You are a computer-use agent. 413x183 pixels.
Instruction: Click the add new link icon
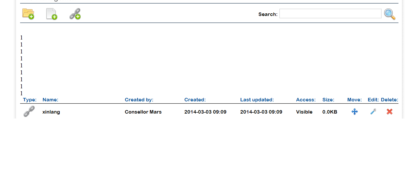click(75, 14)
